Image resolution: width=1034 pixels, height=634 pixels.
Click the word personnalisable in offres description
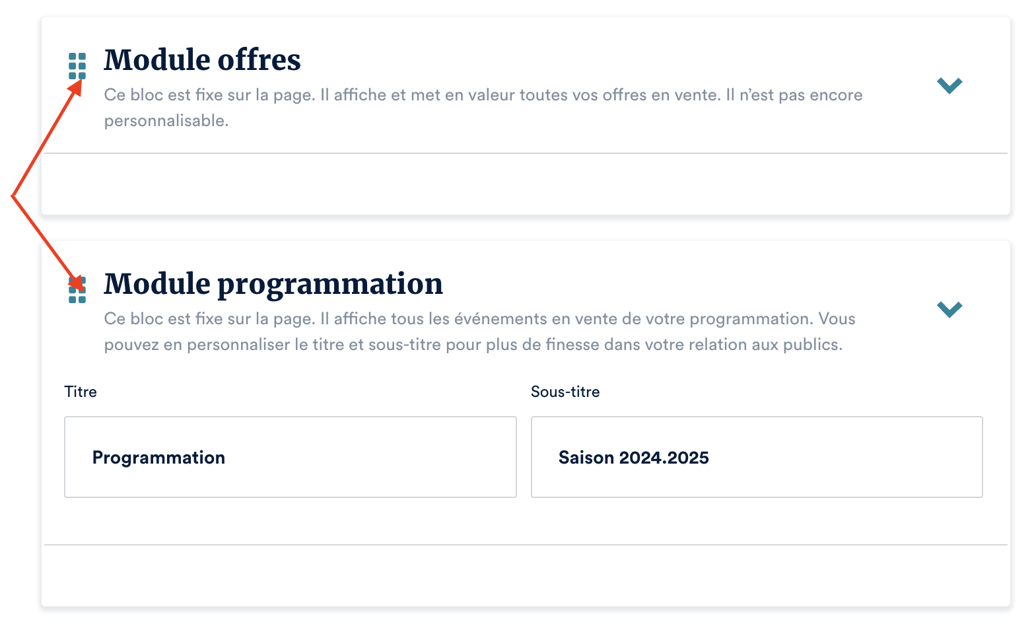click(166, 121)
